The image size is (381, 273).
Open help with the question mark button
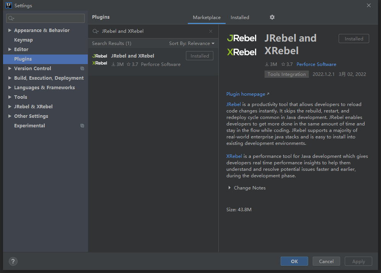[13, 261]
